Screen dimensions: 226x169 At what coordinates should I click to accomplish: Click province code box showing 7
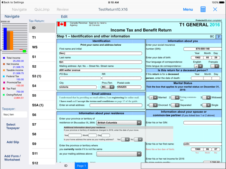tap(219, 37)
